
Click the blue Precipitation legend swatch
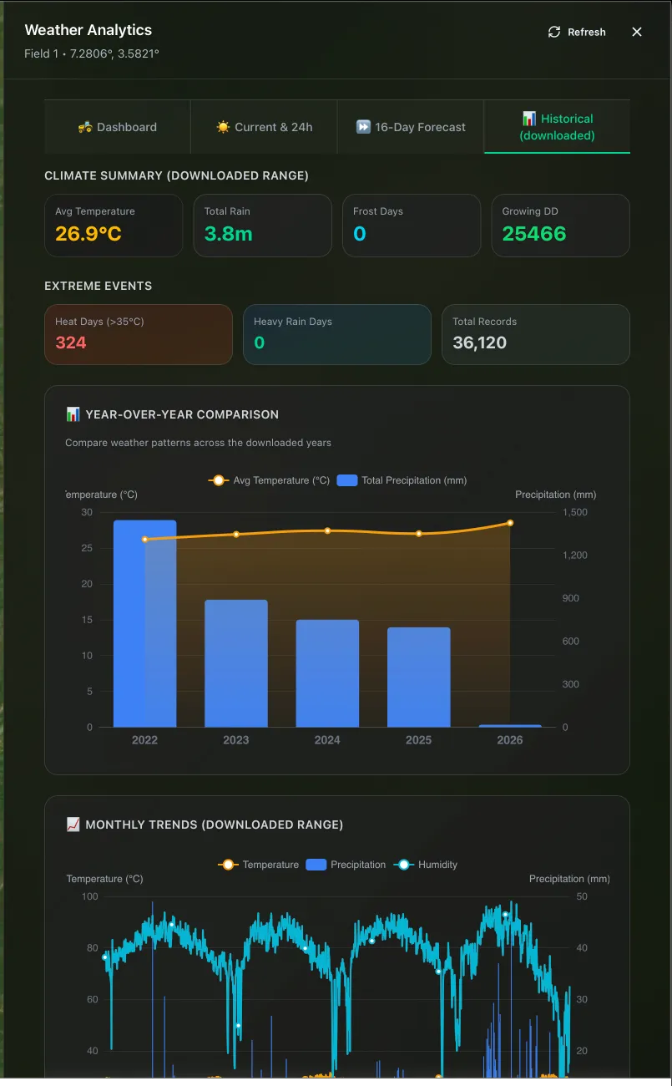click(x=316, y=865)
